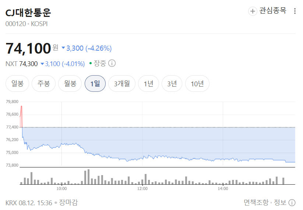Switch to the 3개월 period tab
303x210 pixels.
(122, 84)
